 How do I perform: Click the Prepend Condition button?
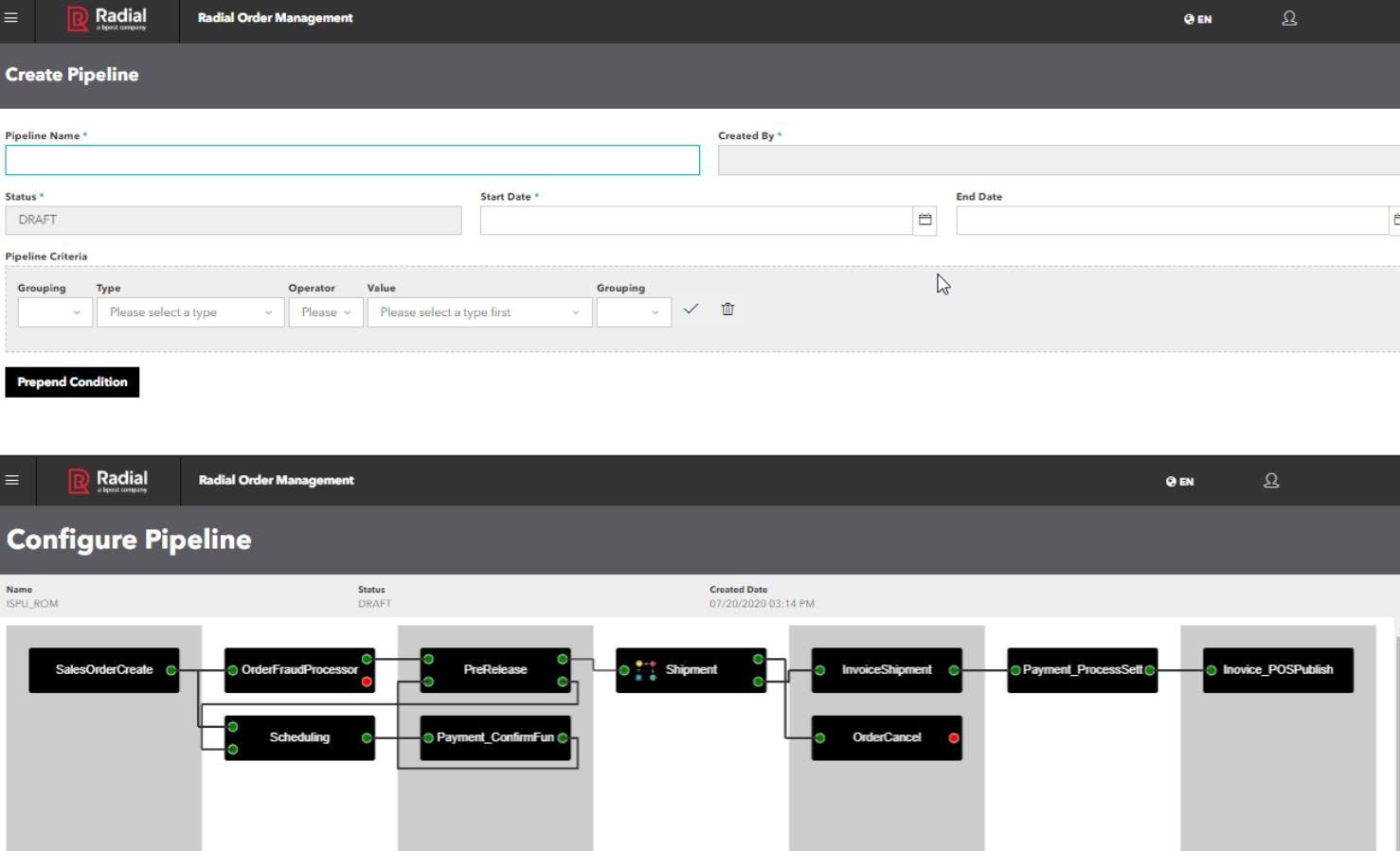click(72, 381)
